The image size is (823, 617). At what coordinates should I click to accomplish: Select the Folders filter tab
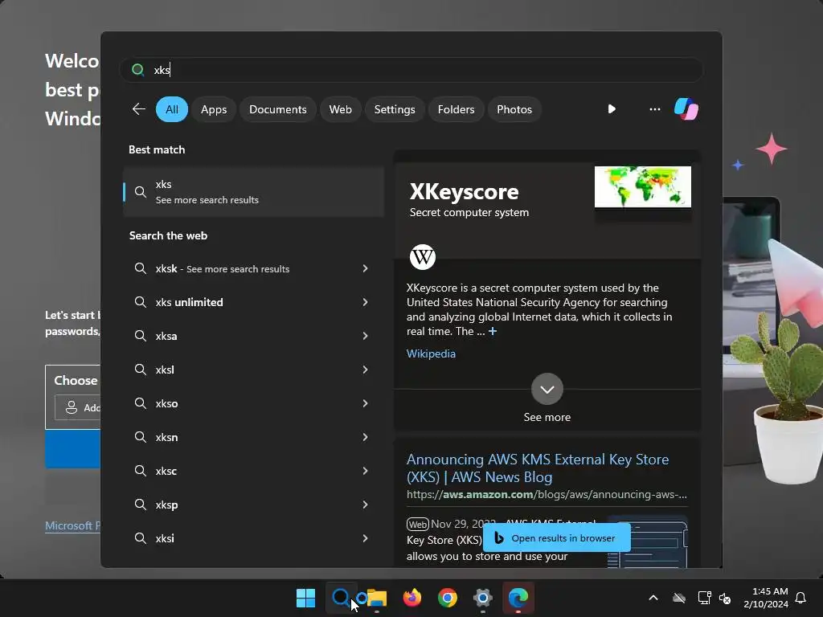click(x=456, y=109)
